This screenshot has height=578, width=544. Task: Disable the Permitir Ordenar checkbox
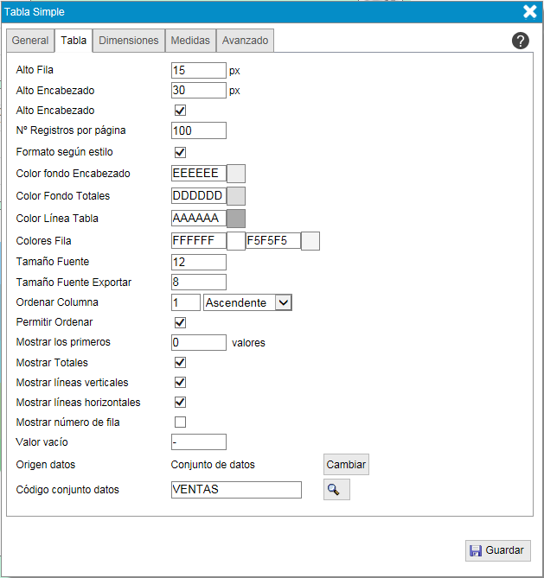coord(181,322)
